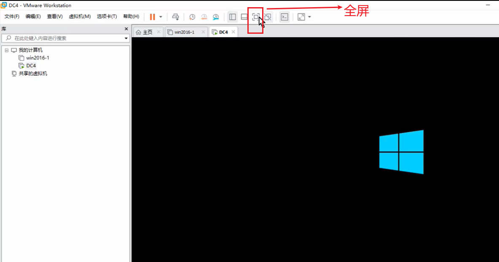Select 共享的虚拟机 in the library
Screen dimensions: 499x262
pyautogui.click(x=33, y=73)
